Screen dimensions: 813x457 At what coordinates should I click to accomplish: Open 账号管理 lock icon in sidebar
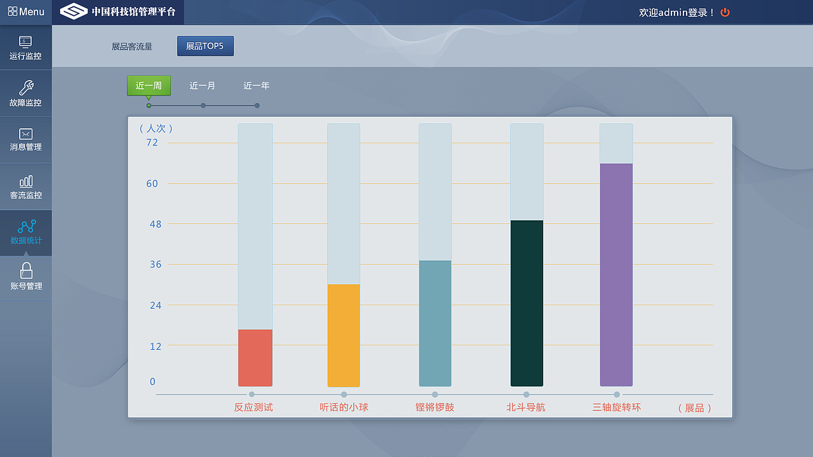(26, 271)
